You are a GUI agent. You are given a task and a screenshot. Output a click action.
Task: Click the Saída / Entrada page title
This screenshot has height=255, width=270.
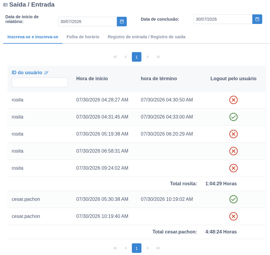coord(32,5)
